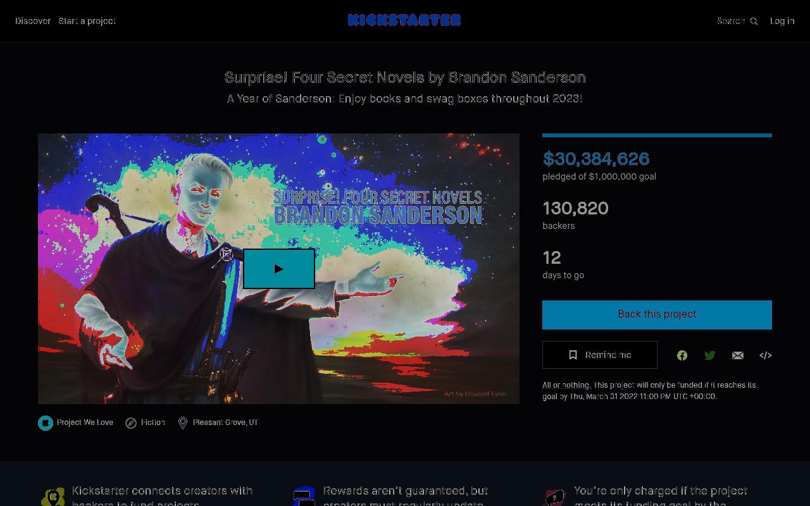This screenshot has width=810, height=506.
Task: Open the Fiction category link
Action: coord(153,423)
